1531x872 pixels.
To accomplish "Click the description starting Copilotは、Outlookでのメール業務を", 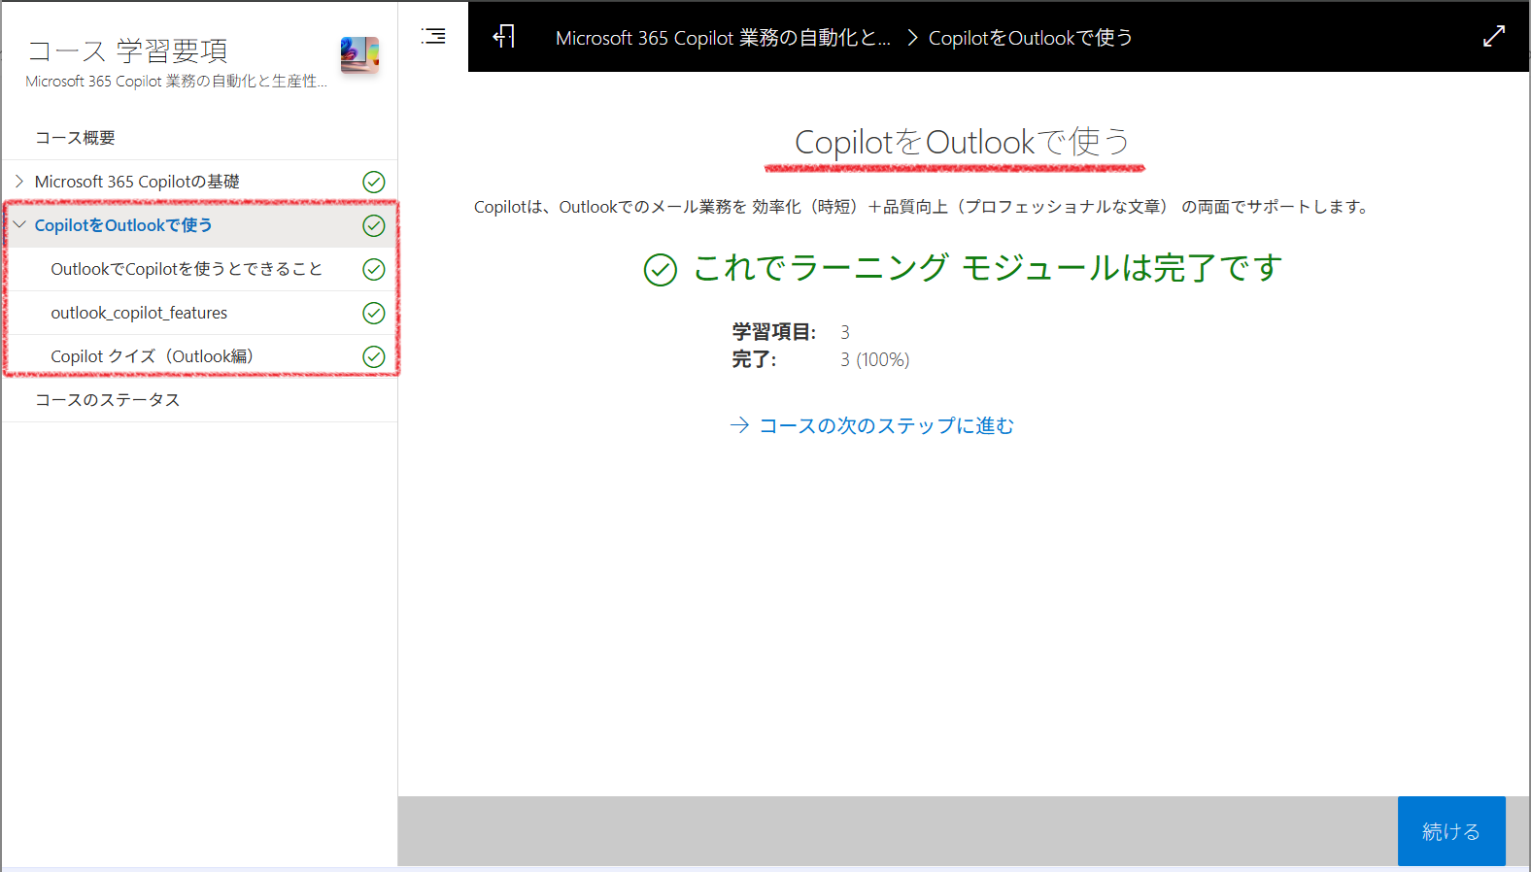I will coord(923,207).
